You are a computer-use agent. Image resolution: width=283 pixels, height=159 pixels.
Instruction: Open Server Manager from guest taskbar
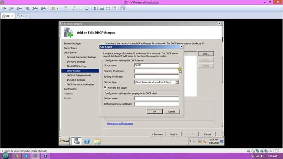[76, 141]
